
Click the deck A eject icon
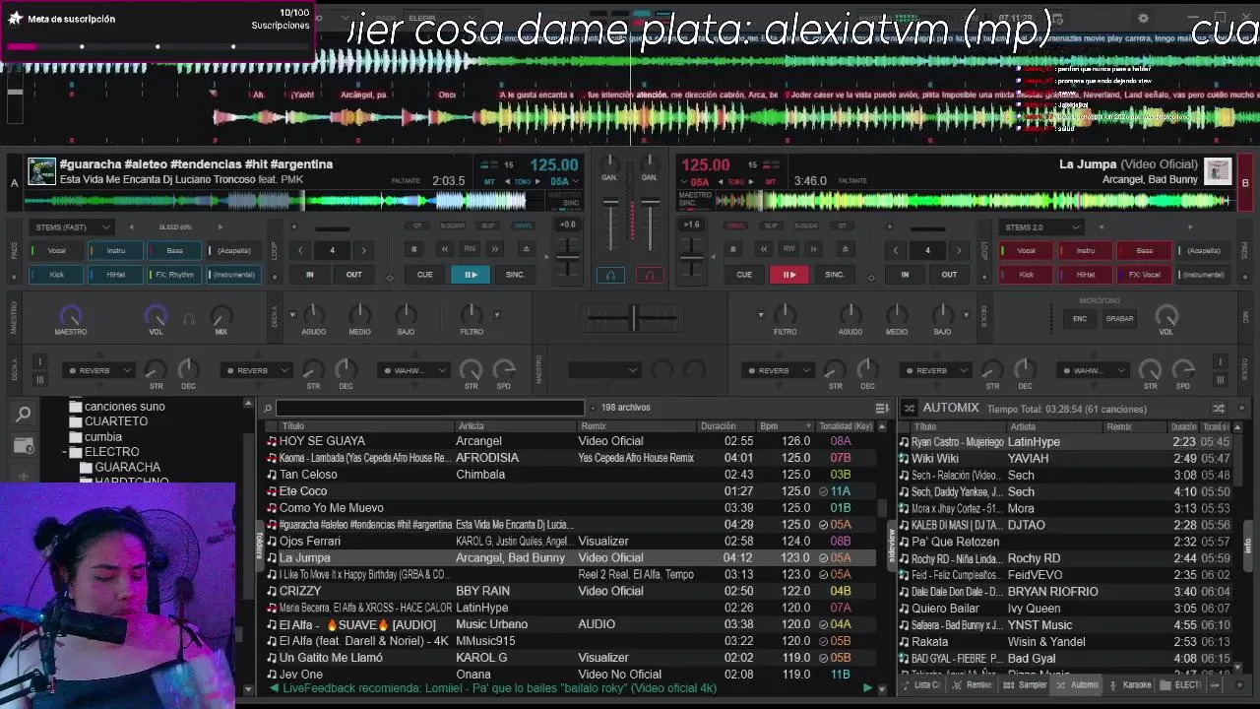point(526,249)
